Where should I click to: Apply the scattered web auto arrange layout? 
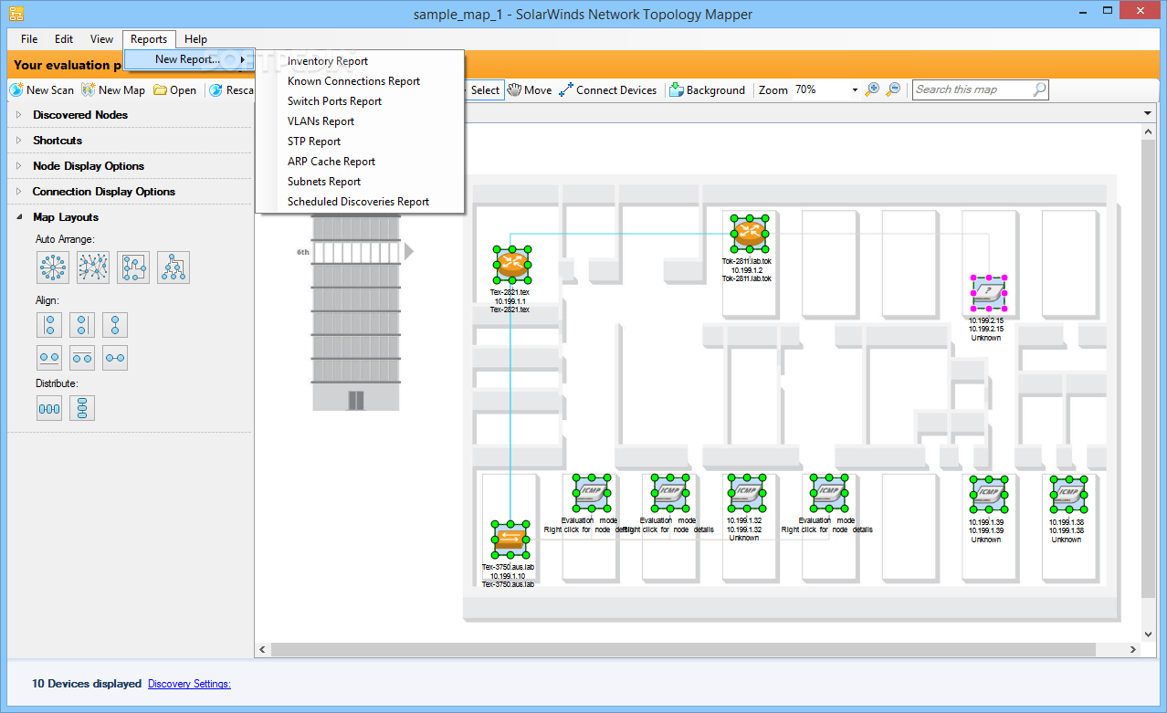tap(93, 267)
